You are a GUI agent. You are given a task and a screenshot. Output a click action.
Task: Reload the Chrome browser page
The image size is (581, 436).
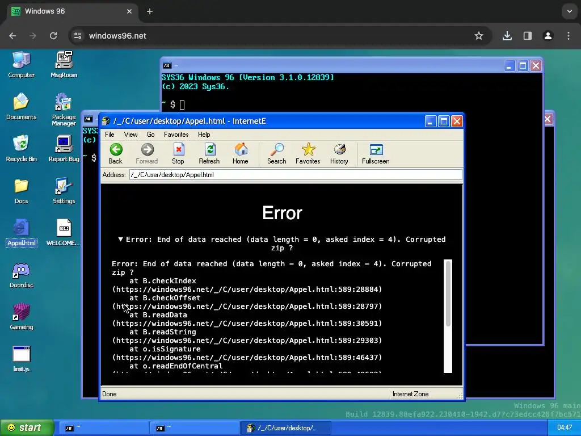pos(53,36)
